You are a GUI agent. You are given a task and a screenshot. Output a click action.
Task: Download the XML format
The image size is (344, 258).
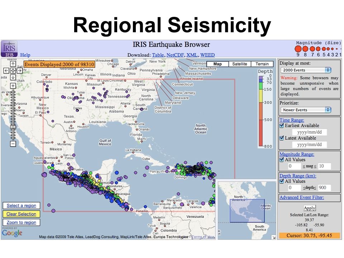pyautogui.click(x=192, y=55)
